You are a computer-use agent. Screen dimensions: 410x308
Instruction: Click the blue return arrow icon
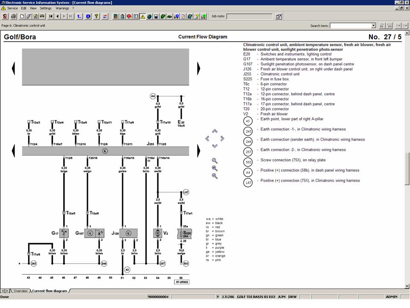pos(79,16)
